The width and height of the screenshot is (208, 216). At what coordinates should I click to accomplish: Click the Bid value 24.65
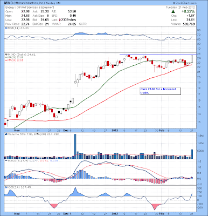[x=45, y=20]
